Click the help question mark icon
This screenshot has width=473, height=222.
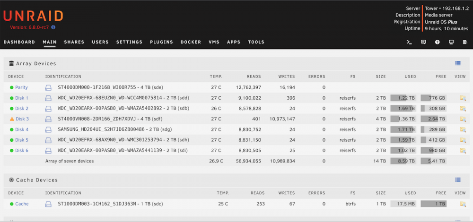[x=437, y=42]
